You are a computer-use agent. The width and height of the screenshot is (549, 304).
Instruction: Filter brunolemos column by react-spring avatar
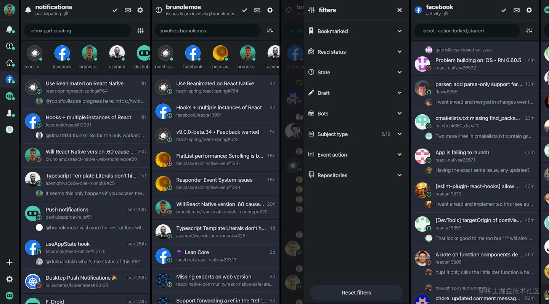point(165,53)
